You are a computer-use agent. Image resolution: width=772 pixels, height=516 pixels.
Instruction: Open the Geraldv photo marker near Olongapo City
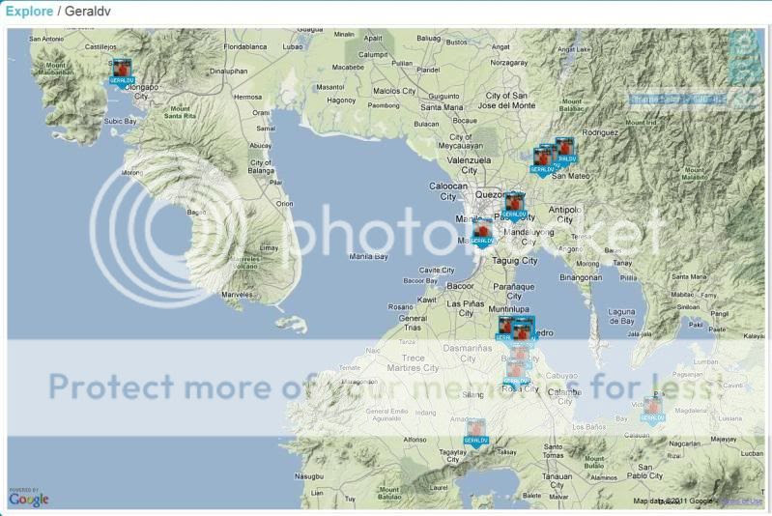[x=122, y=72]
